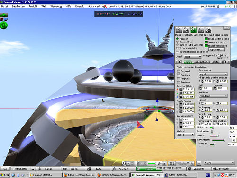The height and width of the screenshot is (178, 237).
Task: Open the Bauen build toolbar button
Action: 149,169
